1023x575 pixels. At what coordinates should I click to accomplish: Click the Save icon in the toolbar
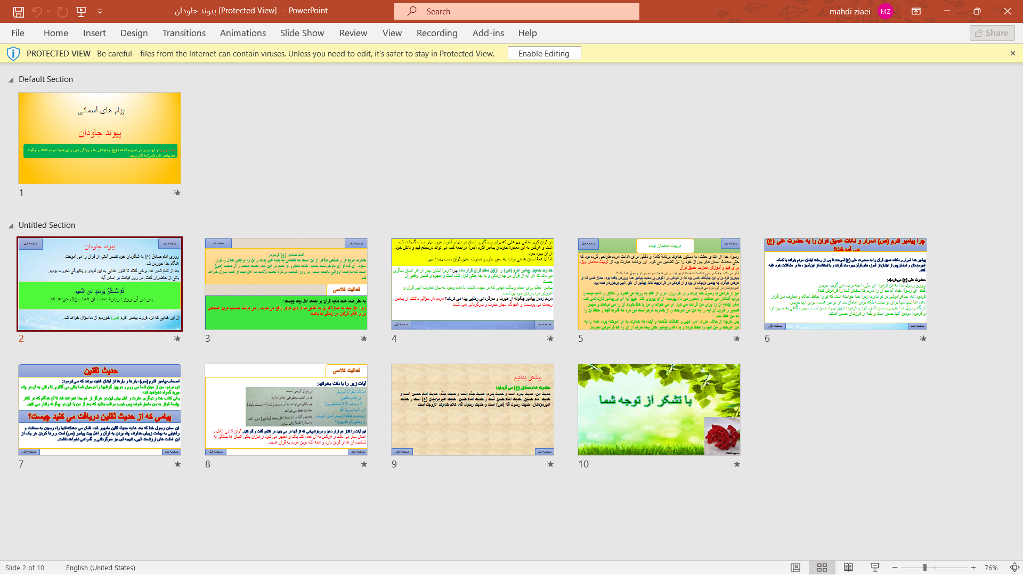tap(18, 11)
